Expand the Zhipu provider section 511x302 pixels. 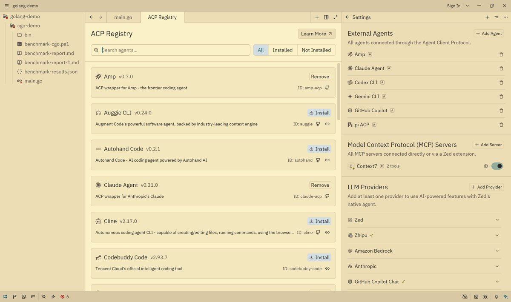[497, 235]
